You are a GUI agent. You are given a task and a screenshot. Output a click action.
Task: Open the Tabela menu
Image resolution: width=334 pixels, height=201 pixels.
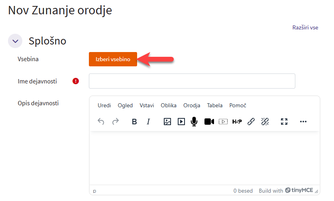215,105
